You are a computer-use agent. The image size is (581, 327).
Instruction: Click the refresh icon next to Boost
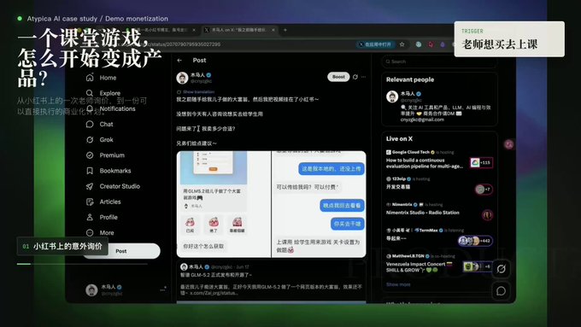[x=355, y=77]
